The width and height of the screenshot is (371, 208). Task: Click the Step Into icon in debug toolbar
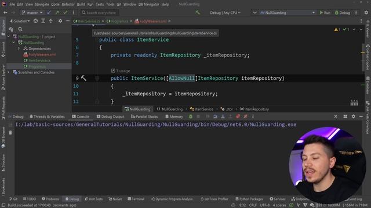[x=223, y=116]
